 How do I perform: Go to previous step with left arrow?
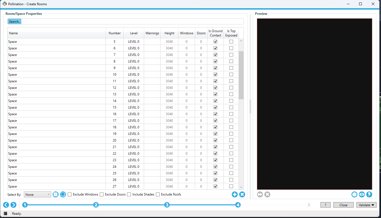point(6,205)
